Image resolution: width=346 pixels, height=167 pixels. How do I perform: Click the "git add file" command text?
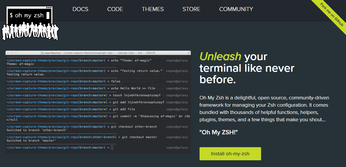point(124,109)
